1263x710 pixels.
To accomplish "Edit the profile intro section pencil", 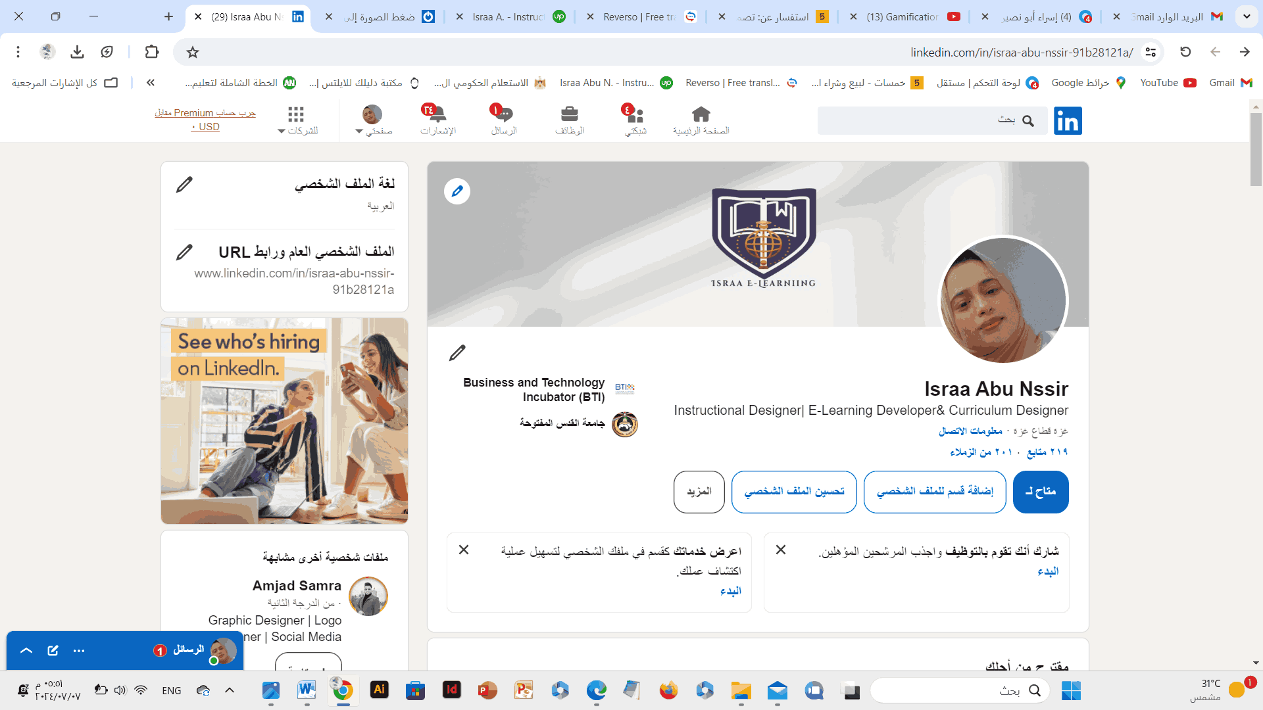I will 457,353.
